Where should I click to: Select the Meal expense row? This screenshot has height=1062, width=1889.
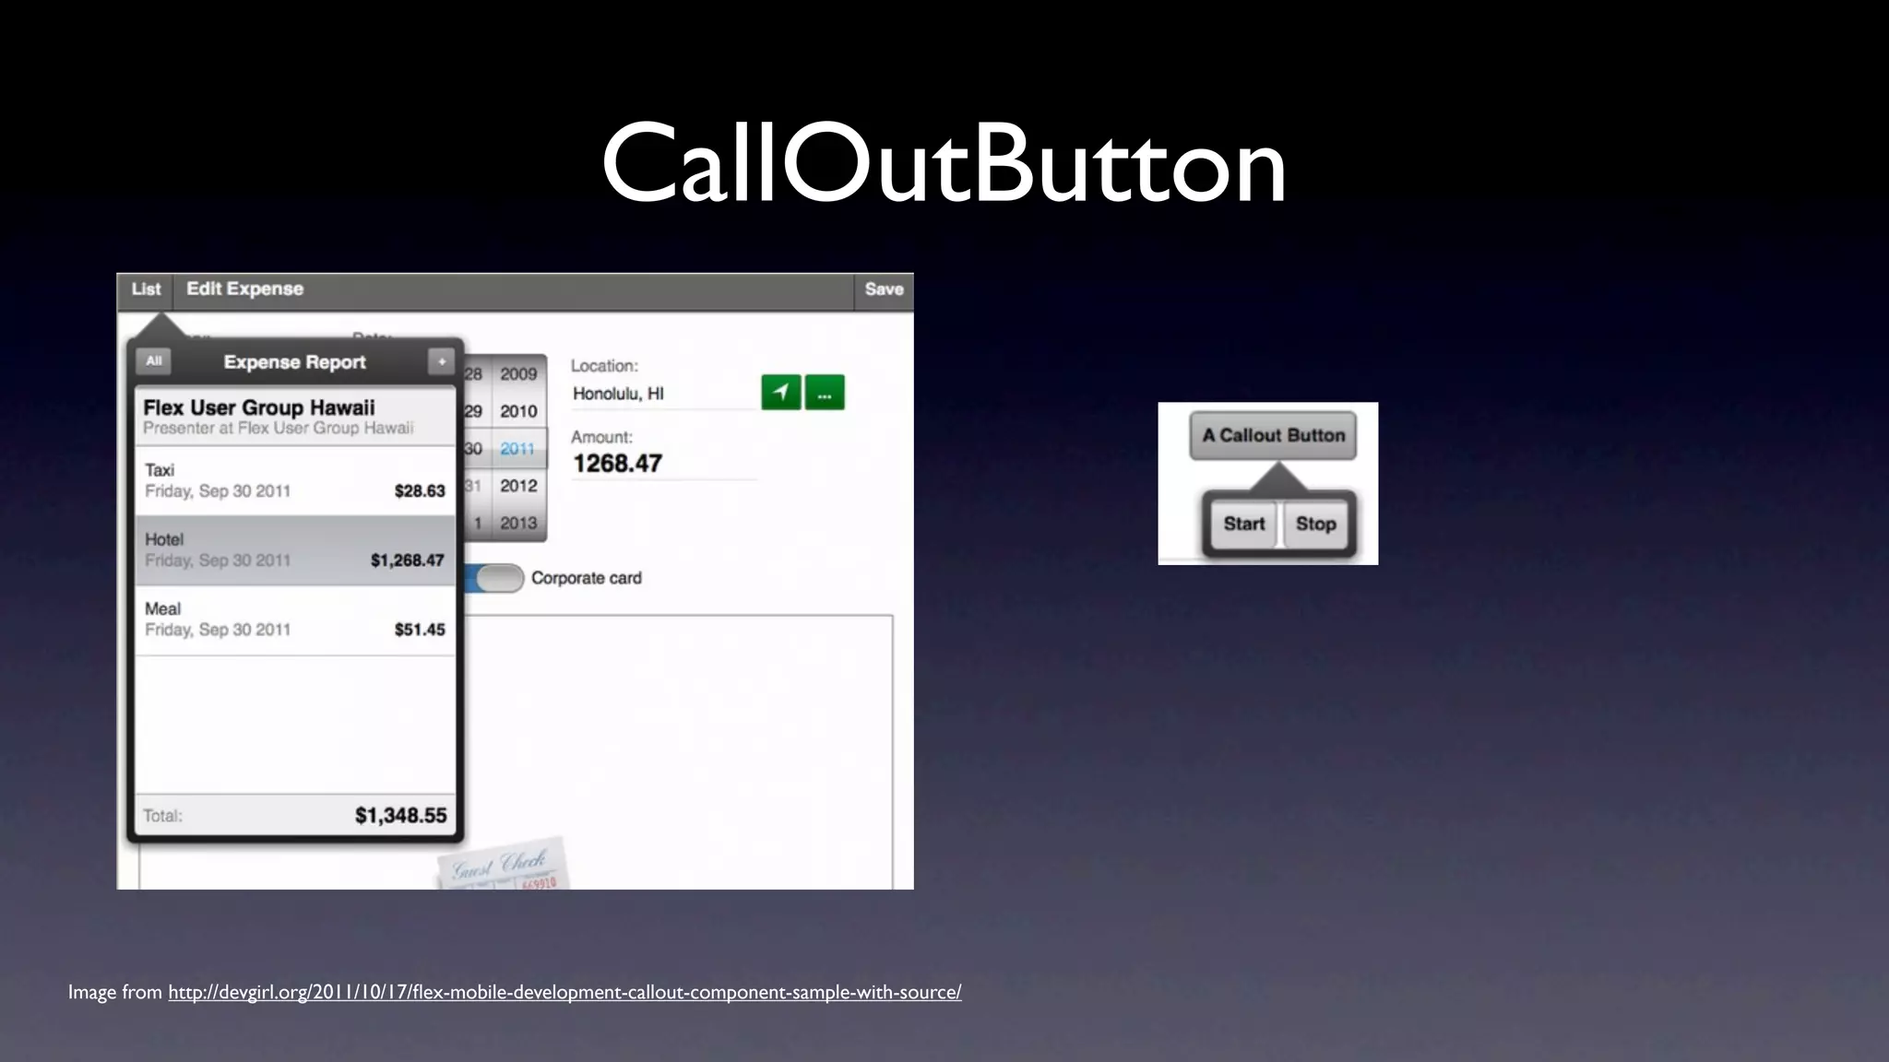pos(295,619)
